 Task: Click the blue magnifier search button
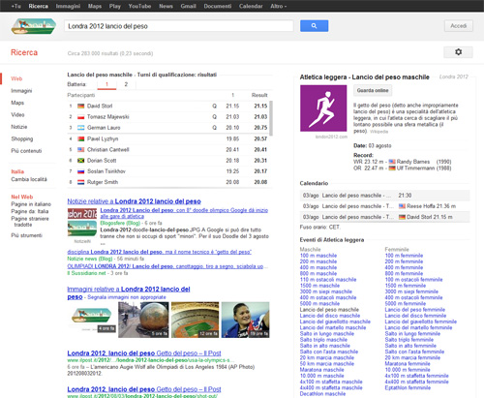(314, 26)
